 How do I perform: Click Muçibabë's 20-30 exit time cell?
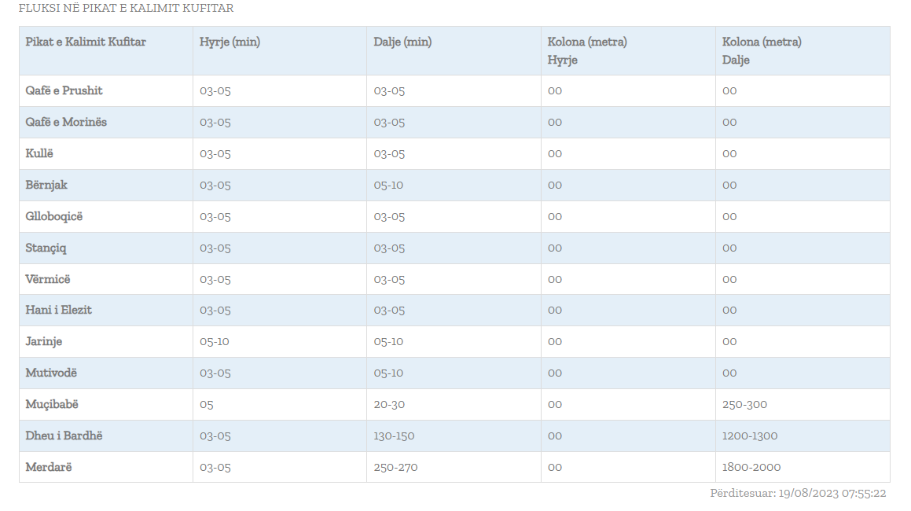coord(389,404)
